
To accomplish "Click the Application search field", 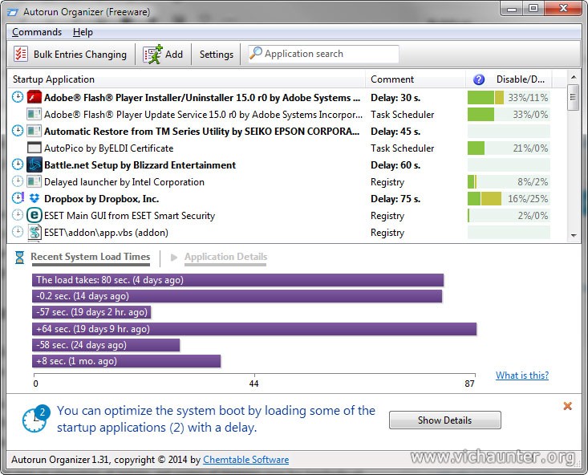I will 323,54.
